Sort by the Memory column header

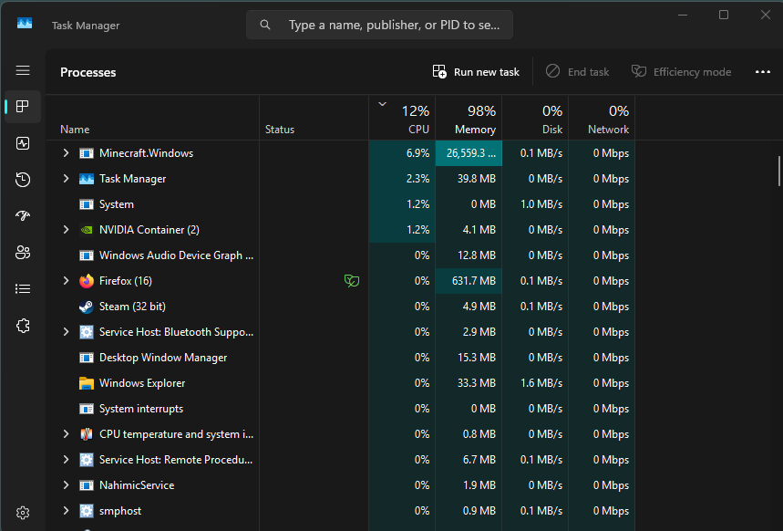469,118
